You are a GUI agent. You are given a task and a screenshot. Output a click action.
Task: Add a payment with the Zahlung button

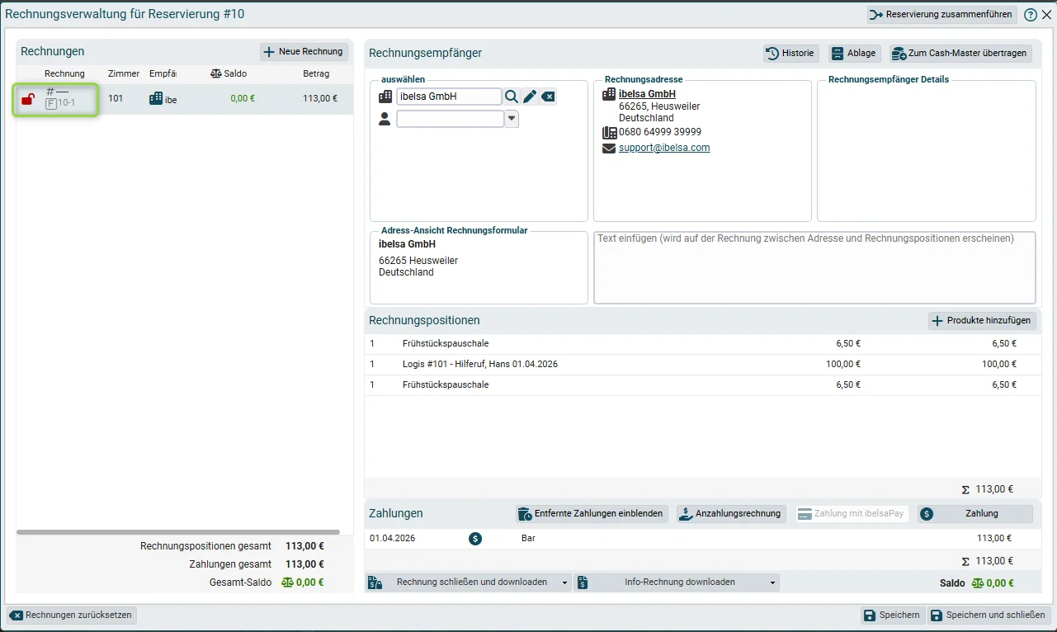coord(975,514)
